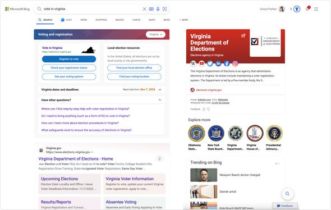Open the Virginia state selector dropdown
Image resolution: width=331 pixels, height=210 pixels.
point(155,34)
